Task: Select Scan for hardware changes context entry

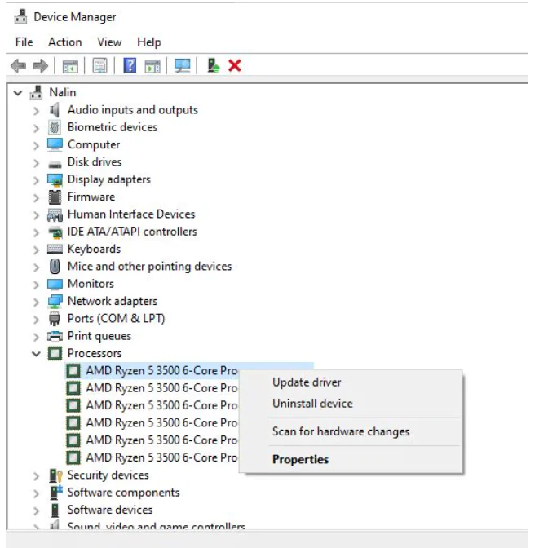Action: click(x=341, y=431)
